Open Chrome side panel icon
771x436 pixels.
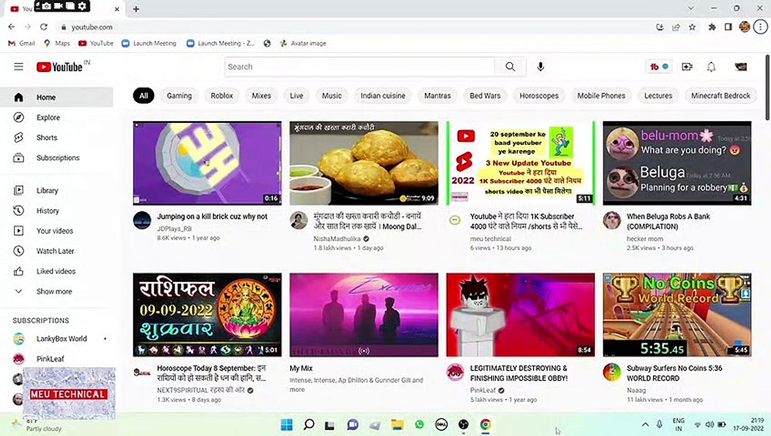(x=729, y=27)
